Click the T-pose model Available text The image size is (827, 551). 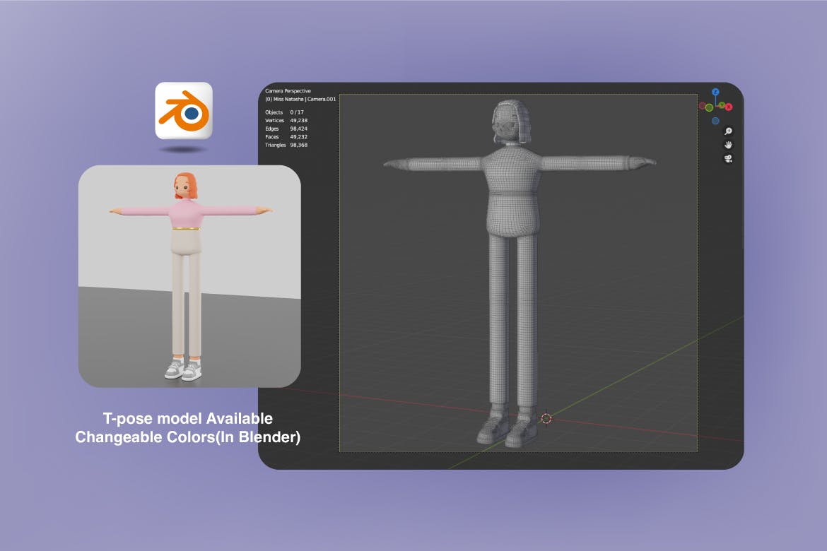(x=188, y=418)
